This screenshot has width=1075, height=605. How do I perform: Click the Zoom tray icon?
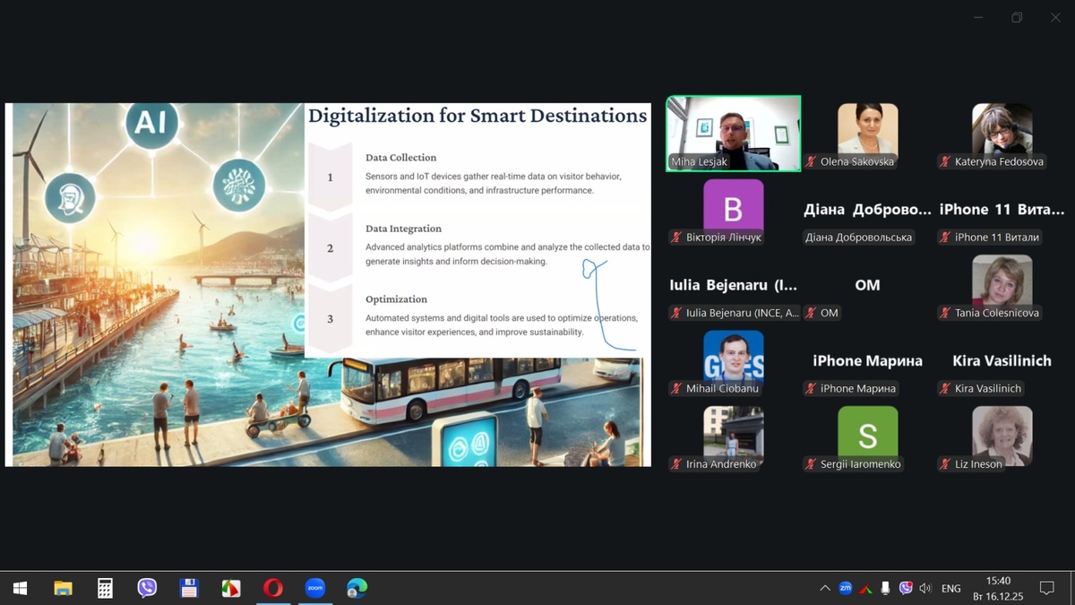(x=845, y=588)
